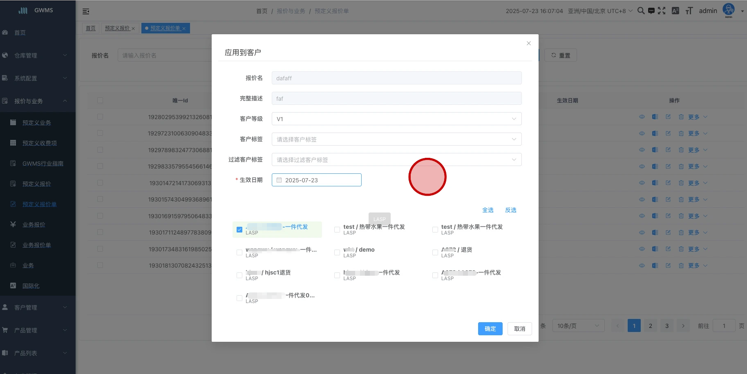
Task: Check the 'test / 热带水果一件代发' middle checkbox
Action: coord(337,230)
